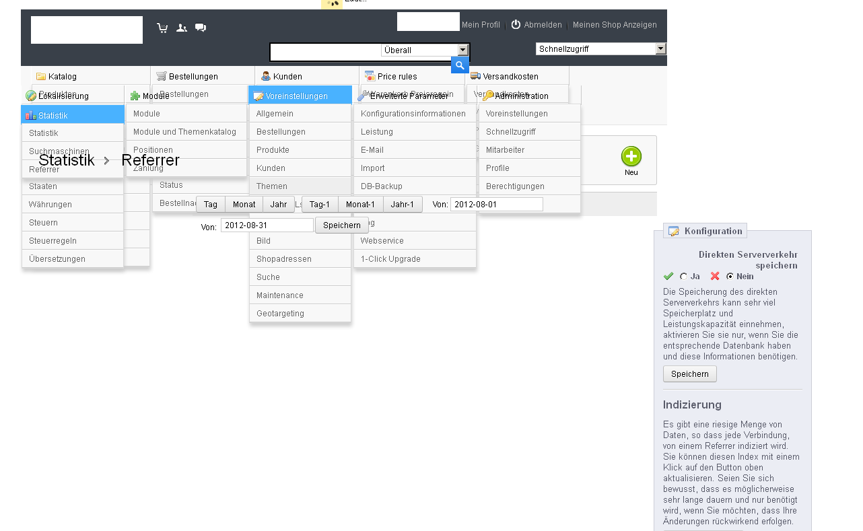The width and height of the screenshot is (863, 531).
Task: Click the green checkmark beside Ja
Action: (668, 276)
